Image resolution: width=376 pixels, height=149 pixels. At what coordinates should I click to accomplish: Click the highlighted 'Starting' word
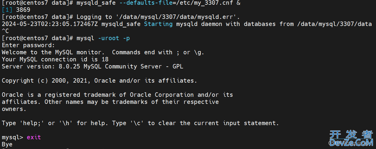[158, 24]
